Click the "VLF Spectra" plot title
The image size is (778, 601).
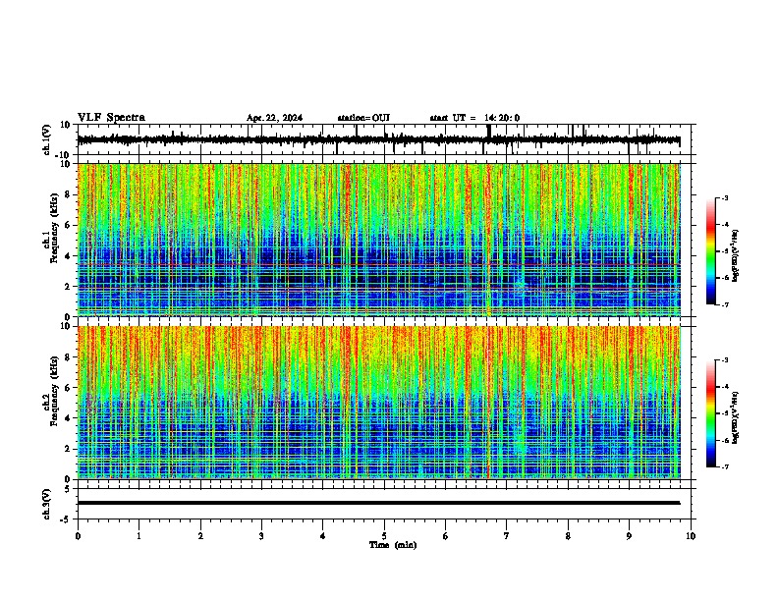coord(111,118)
